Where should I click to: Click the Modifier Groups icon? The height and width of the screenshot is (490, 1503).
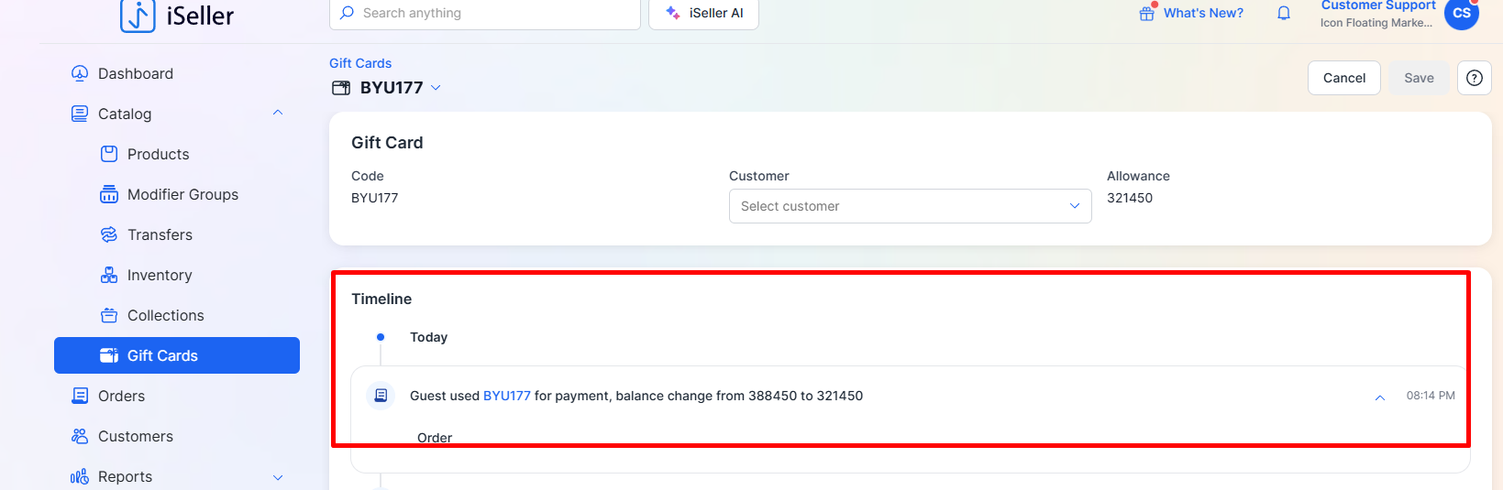[109, 194]
